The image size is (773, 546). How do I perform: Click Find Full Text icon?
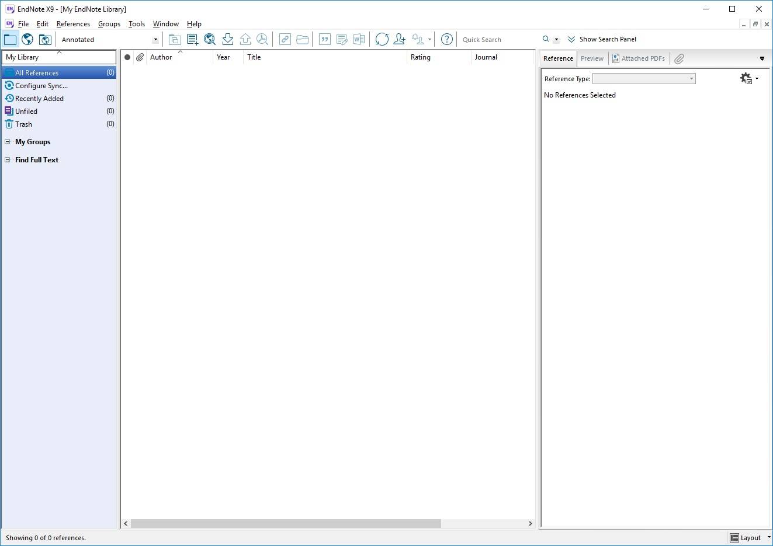point(262,40)
